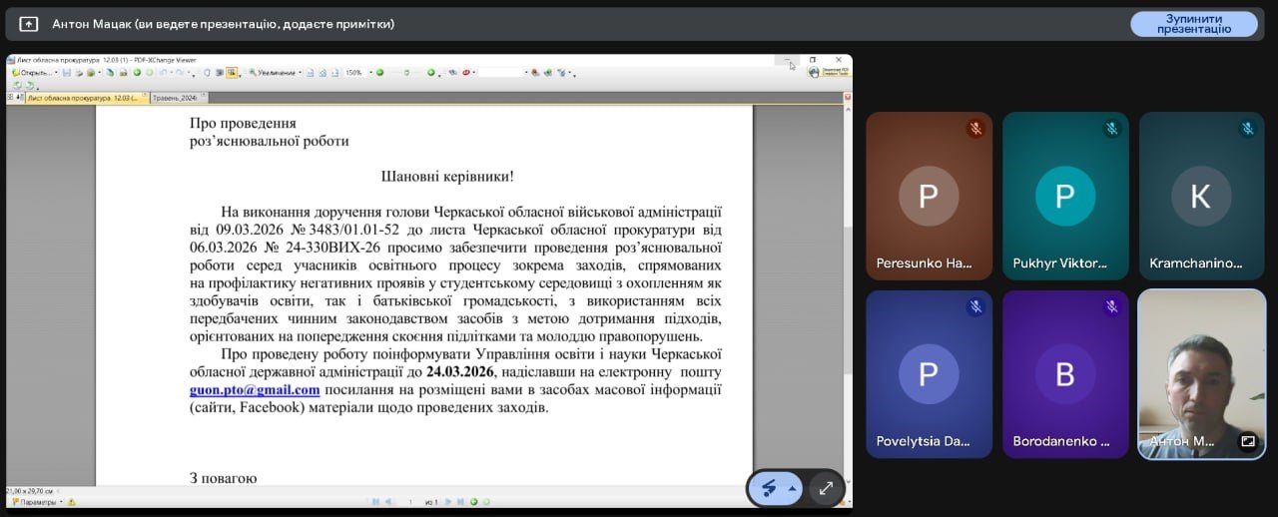
Task: Open the Параметры options button in status bar
Action: pyautogui.click(x=37, y=502)
